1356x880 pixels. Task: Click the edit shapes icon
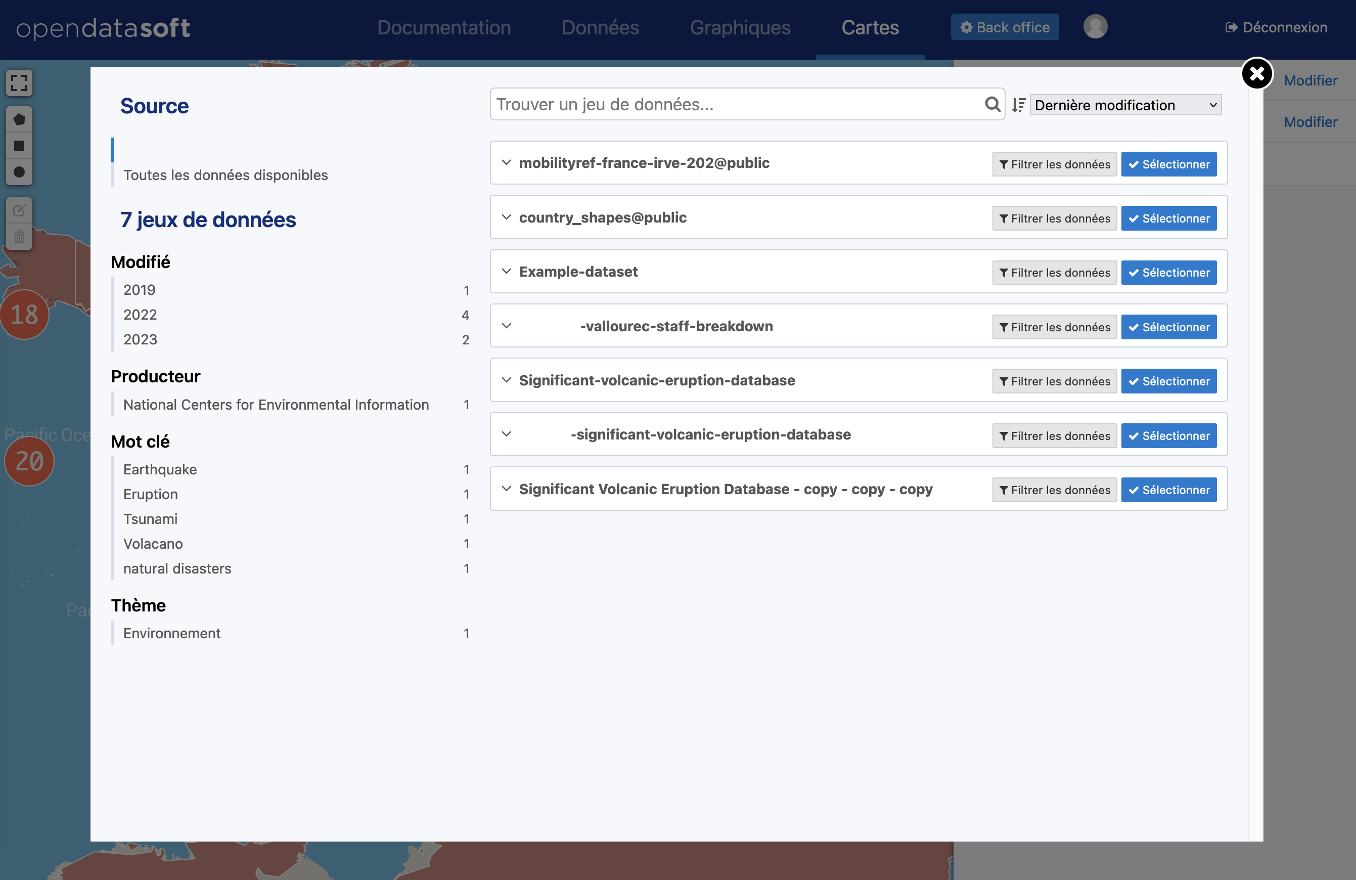click(19, 210)
